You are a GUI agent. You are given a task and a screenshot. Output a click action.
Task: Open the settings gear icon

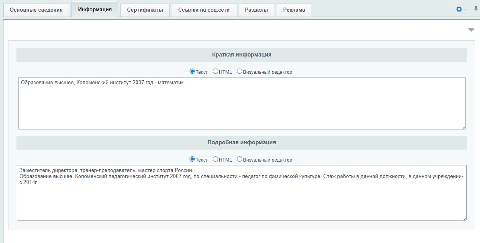[459, 10]
